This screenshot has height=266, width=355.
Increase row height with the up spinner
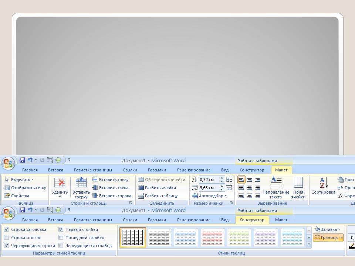[x=222, y=178]
